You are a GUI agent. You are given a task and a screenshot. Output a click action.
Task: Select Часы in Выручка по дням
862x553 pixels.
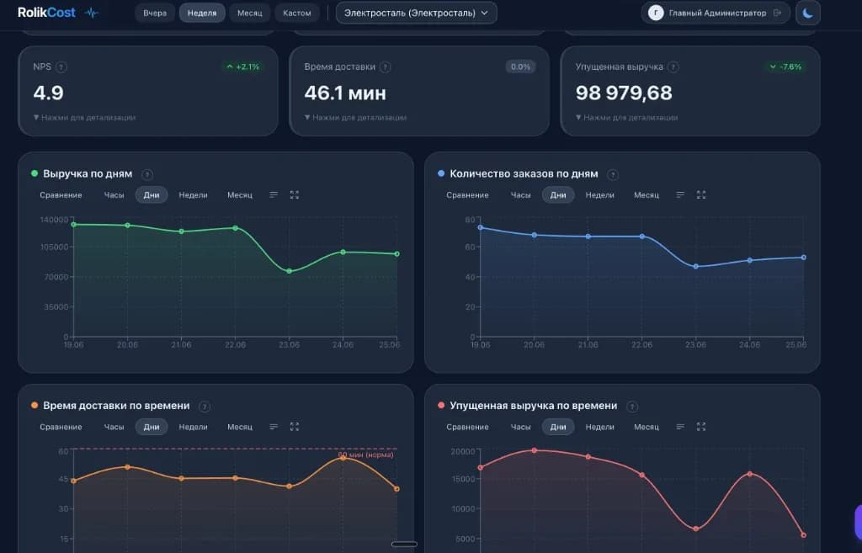tap(114, 195)
